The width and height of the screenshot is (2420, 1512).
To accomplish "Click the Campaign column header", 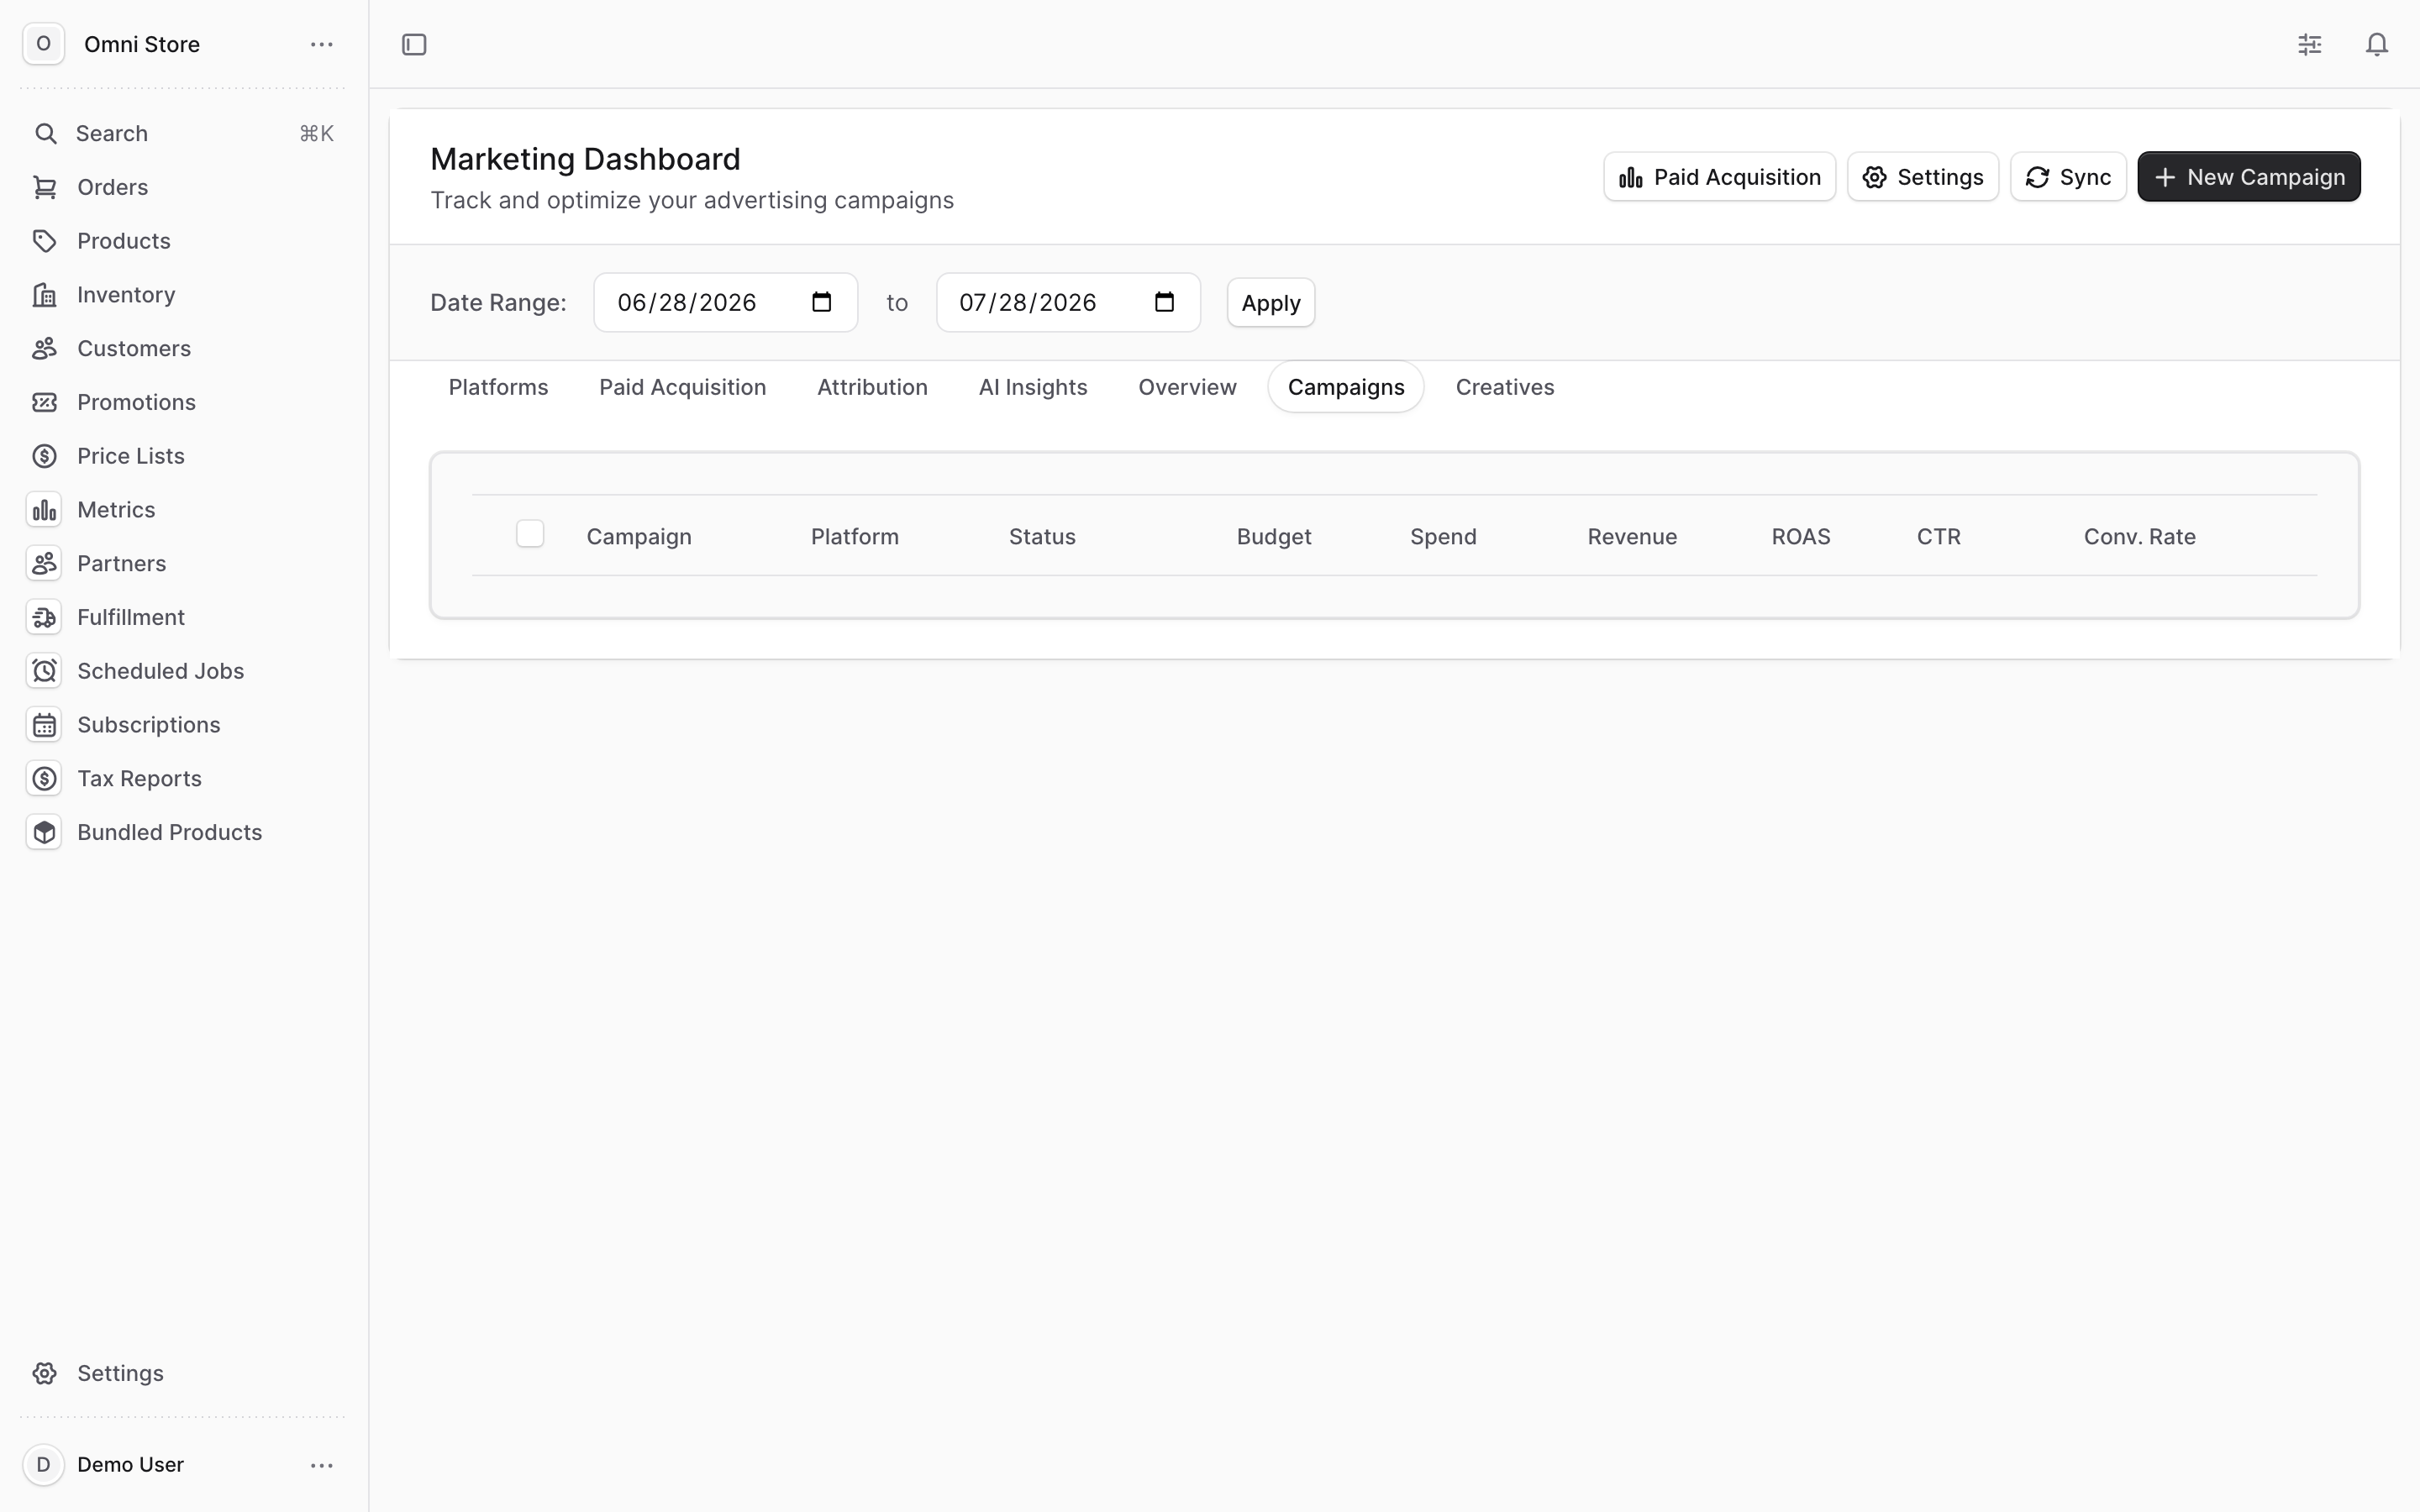I will click(639, 537).
